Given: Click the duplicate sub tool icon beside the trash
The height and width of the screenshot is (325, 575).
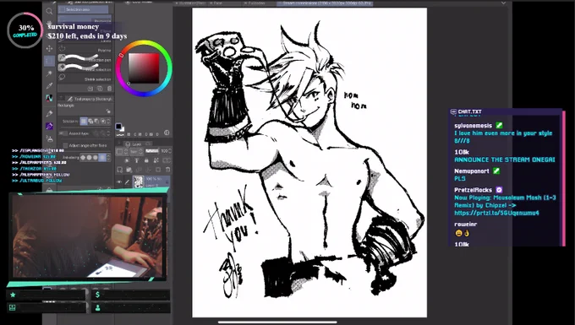Looking at the screenshot, I should pyautogui.click(x=100, y=89).
